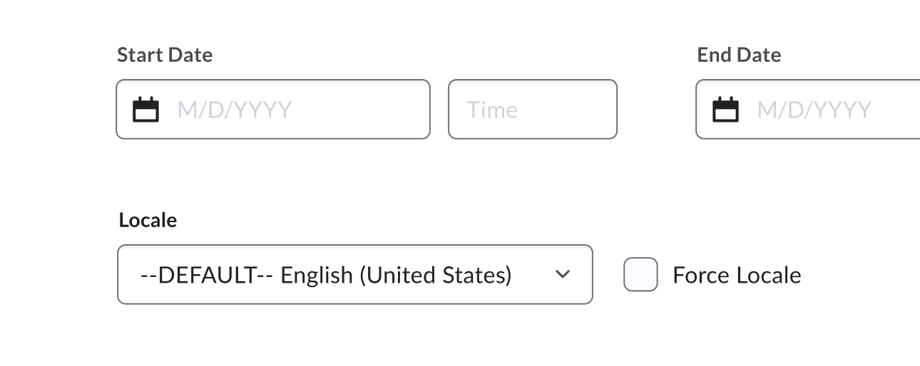Image resolution: width=920 pixels, height=366 pixels.
Task: Enable Force Locale option box
Action: tap(640, 275)
